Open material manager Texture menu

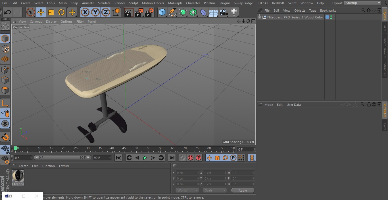(x=64, y=166)
